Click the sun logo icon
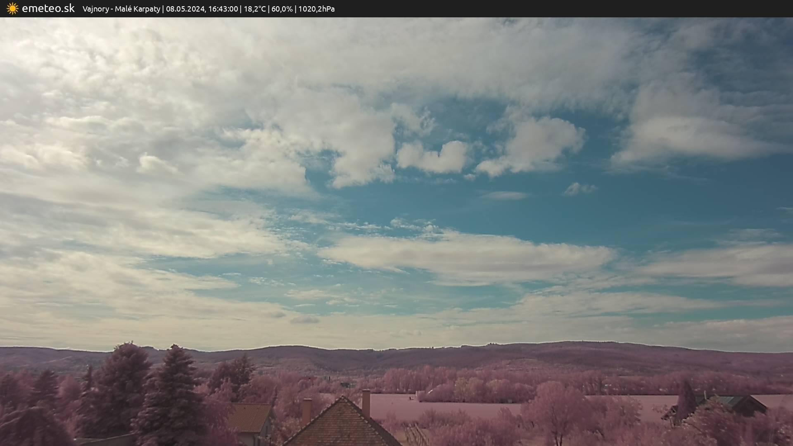Screen dimensions: 793x446 point(12,8)
